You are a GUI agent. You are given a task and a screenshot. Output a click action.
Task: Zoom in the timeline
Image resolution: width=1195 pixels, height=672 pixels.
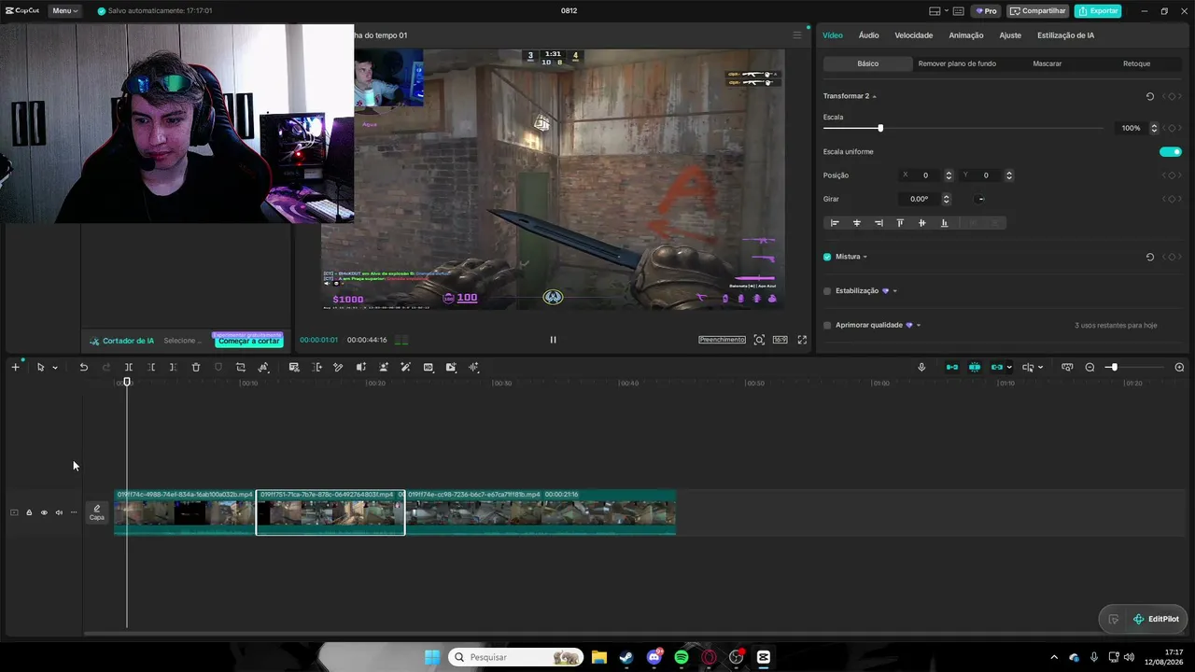coord(1179,368)
